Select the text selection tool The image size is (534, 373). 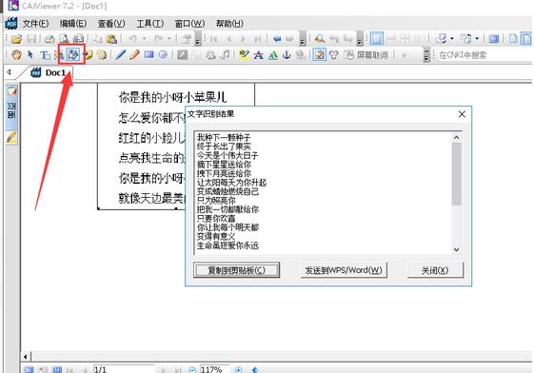point(45,55)
